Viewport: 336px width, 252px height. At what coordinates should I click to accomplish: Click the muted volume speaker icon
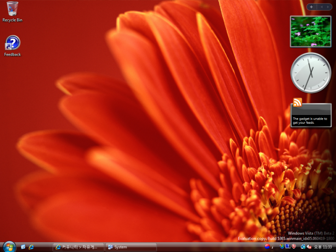coord(309,246)
